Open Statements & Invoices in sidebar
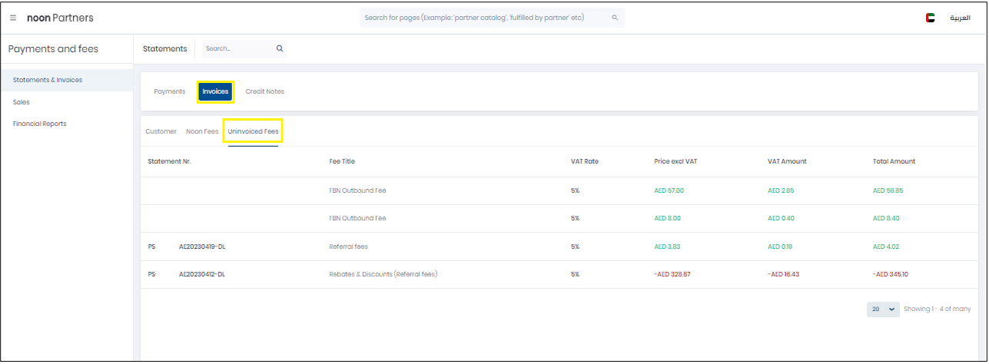This screenshot has width=989, height=364. (x=48, y=80)
